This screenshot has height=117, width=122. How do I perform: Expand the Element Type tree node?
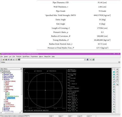(x=3, y=74)
